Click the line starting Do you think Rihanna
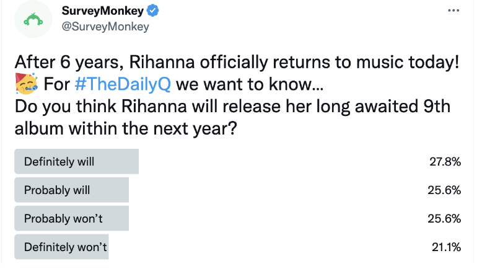Image resolution: width=482 pixels, height=279 pixels. pyautogui.click(x=233, y=107)
